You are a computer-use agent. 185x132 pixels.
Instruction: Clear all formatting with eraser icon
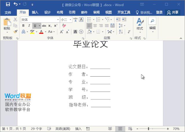[64, 26]
